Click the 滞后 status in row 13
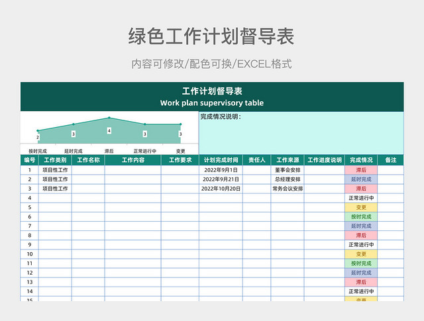Viewport: 424px width, 321px height. click(361, 282)
